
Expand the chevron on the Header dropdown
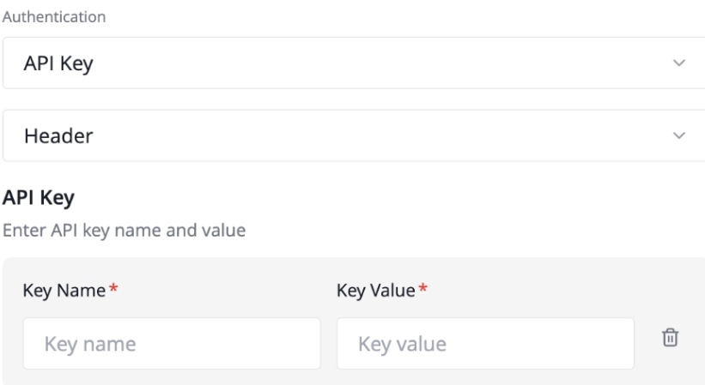(679, 135)
